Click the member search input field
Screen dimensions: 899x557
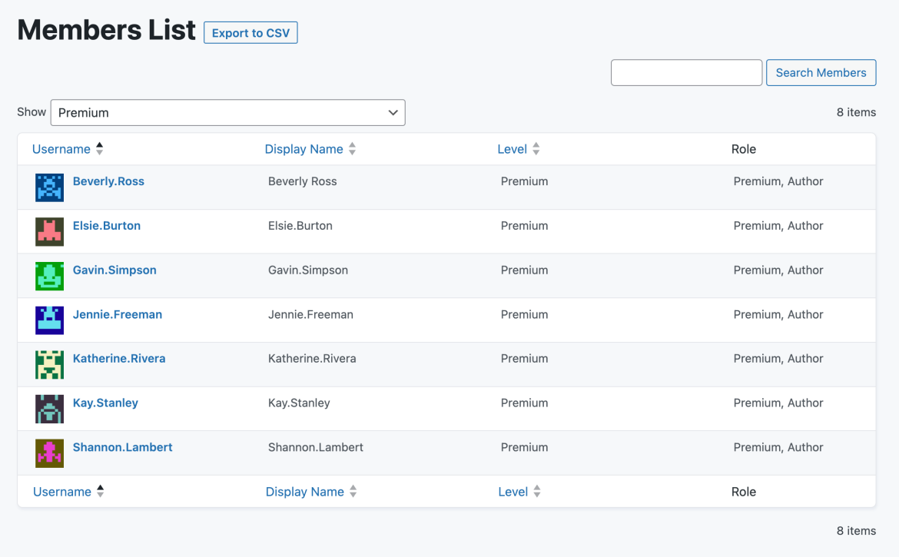click(686, 72)
